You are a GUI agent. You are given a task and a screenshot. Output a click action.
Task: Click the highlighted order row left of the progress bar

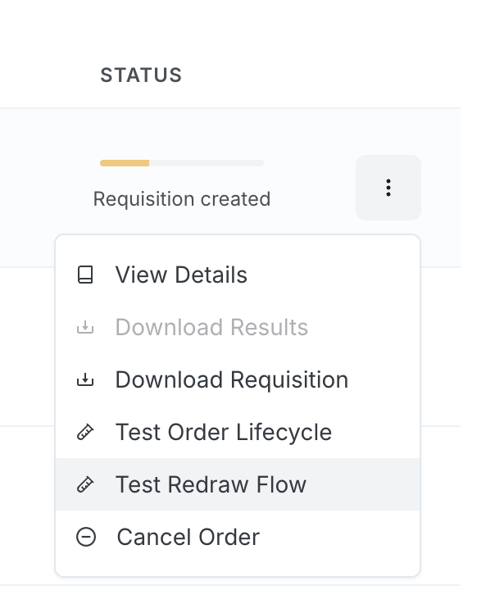coord(41,188)
